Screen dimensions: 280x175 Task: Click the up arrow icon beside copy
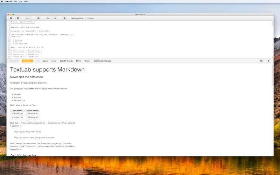point(269,61)
